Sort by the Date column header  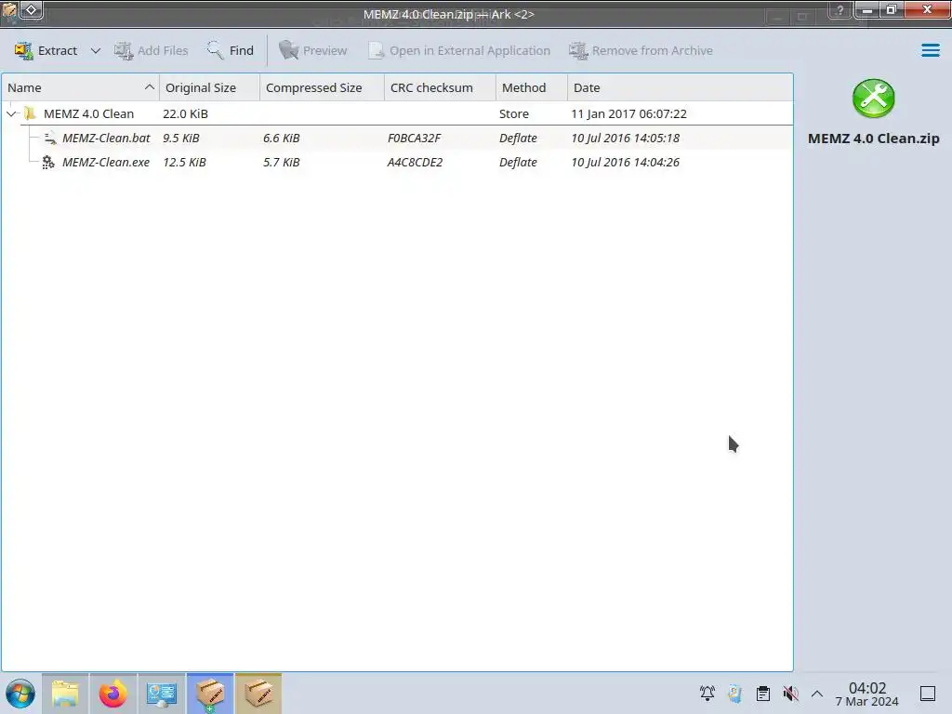tap(680, 87)
